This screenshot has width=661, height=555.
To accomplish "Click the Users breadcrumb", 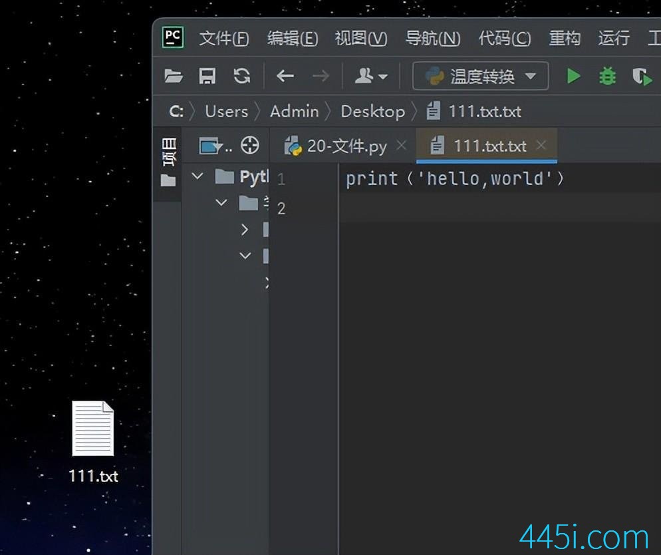I will 227,112.
